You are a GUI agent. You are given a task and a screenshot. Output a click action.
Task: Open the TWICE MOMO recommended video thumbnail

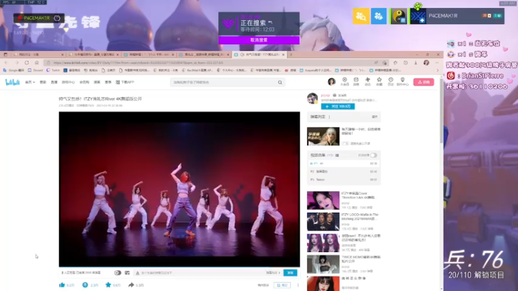click(x=323, y=264)
